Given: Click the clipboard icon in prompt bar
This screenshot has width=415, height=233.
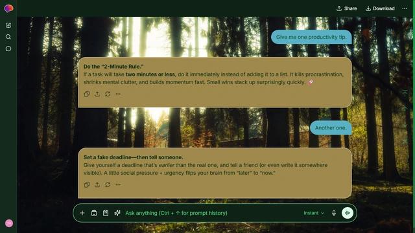Looking at the screenshot, I should click(x=106, y=213).
